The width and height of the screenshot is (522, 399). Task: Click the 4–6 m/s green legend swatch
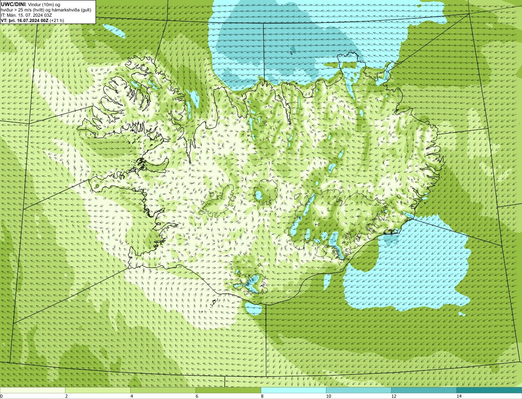[x=163, y=390]
